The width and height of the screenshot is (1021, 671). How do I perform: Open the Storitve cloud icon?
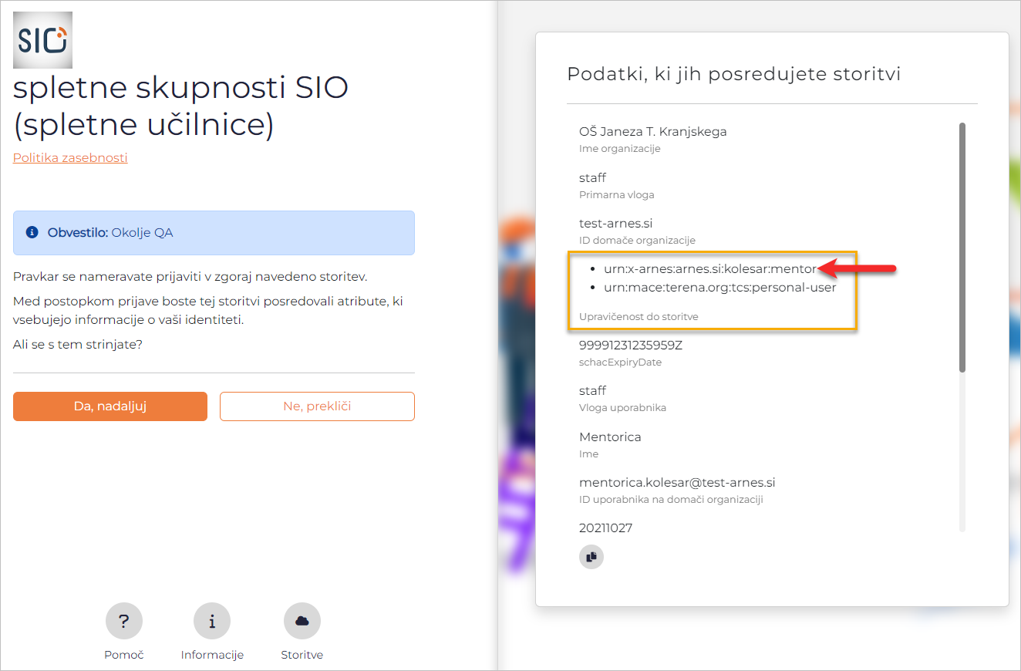pos(302,621)
